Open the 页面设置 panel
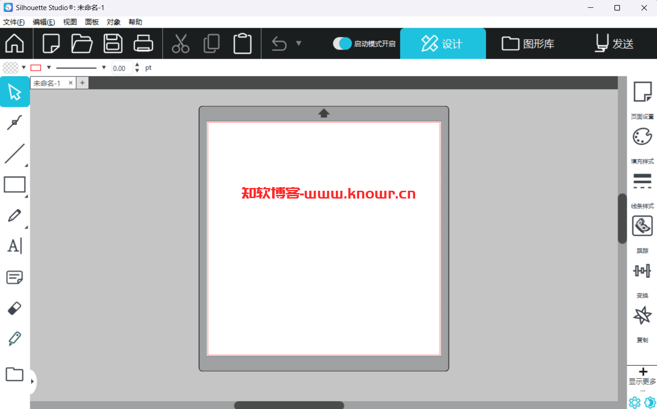 (642, 100)
